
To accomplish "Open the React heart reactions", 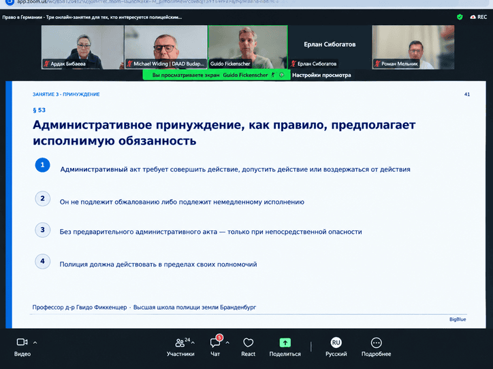I will click(248, 347).
